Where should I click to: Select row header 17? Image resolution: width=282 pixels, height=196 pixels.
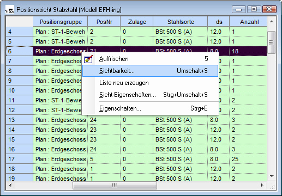click(x=20, y=159)
